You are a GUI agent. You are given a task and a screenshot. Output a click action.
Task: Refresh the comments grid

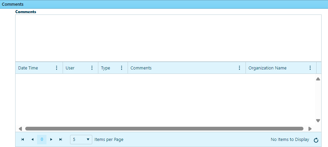click(316, 140)
